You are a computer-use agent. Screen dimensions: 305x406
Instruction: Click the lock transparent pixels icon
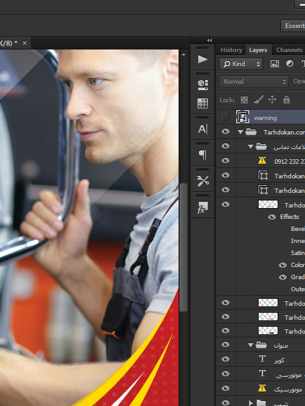(244, 100)
